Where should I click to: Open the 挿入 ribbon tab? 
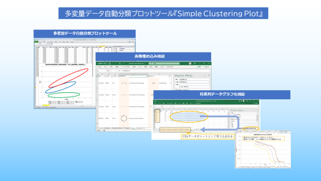coord(111,67)
